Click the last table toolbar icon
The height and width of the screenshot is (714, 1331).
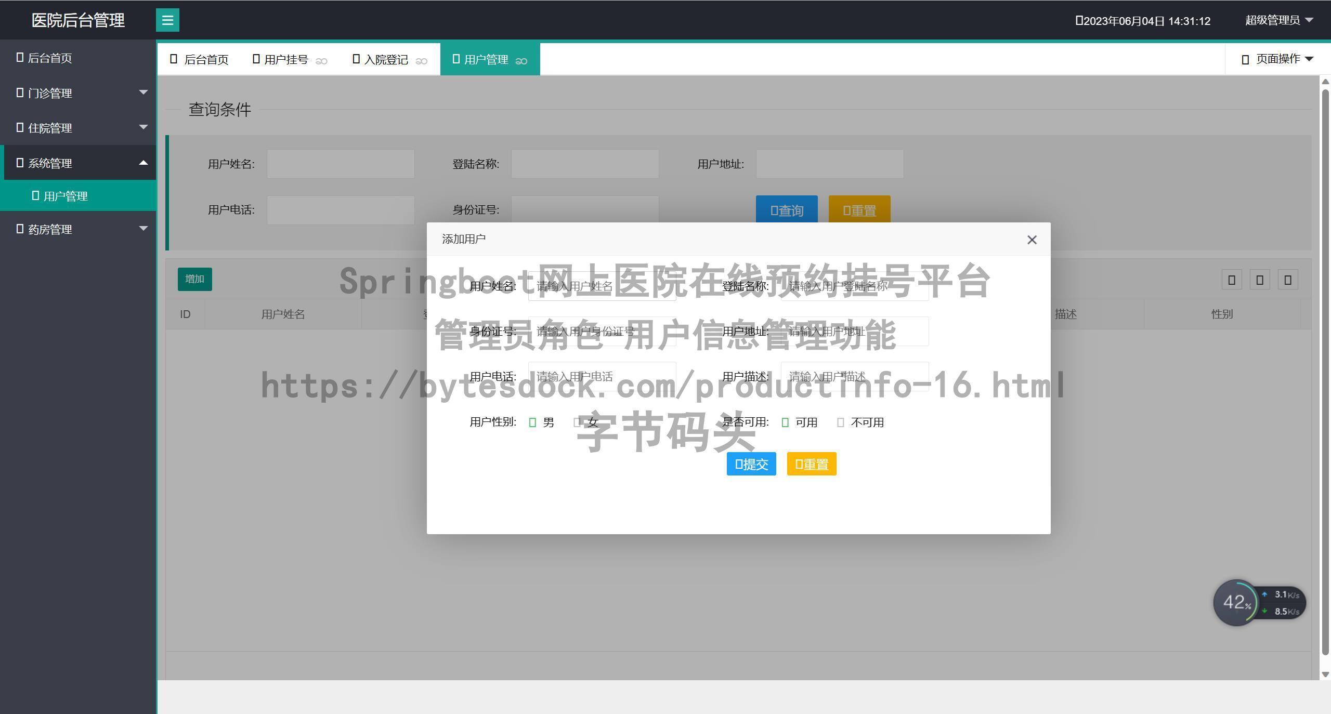[x=1288, y=280]
